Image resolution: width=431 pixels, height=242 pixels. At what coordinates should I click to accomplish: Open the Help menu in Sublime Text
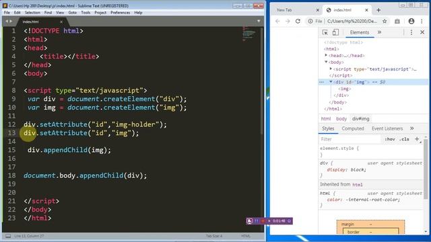tap(138, 13)
